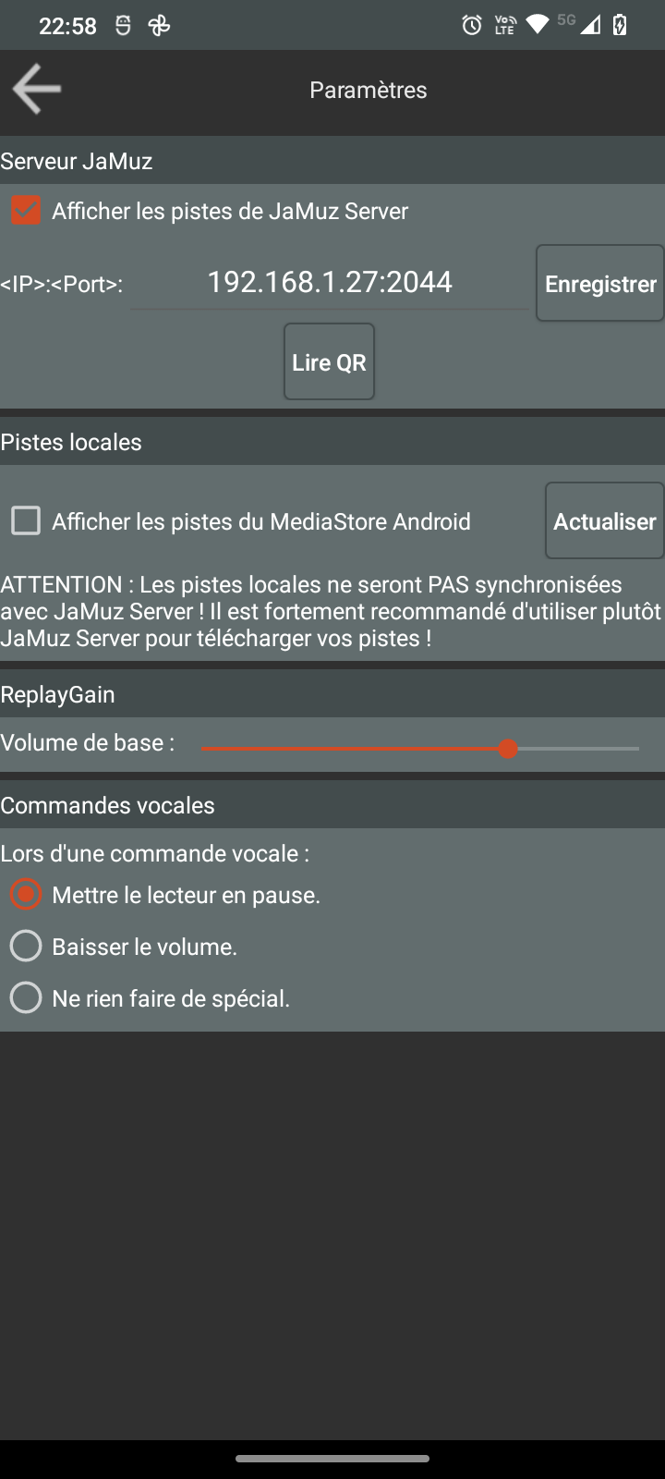Tap the pinwheel notification icon
Screen dimensions: 665x1479
pos(159,26)
